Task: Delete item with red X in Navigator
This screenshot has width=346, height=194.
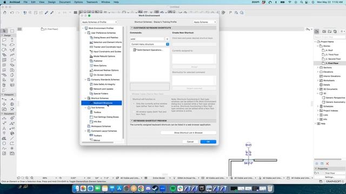Action: (x=328, y=164)
